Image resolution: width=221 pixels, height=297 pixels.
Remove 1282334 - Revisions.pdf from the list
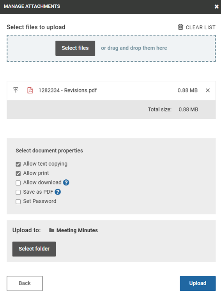pyautogui.click(x=208, y=90)
